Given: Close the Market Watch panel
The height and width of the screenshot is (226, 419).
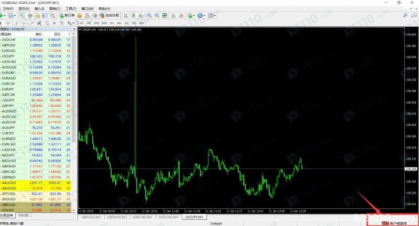Looking at the screenshot, I should 74,29.
